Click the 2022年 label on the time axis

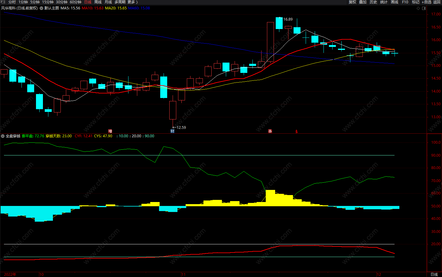coord(10,275)
